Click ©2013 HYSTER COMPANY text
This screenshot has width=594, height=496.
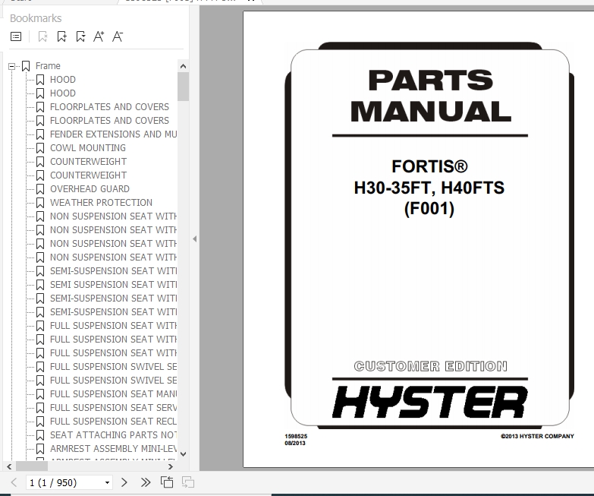click(537, 437)
